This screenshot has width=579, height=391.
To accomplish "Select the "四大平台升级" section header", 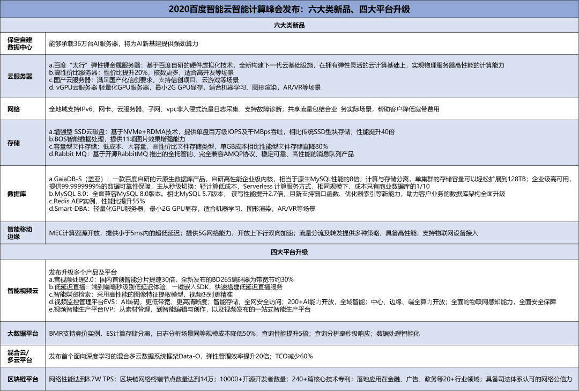I will click(289, 252).
